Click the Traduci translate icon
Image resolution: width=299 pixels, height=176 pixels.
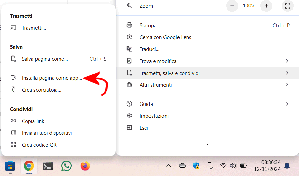click(129, 49)
